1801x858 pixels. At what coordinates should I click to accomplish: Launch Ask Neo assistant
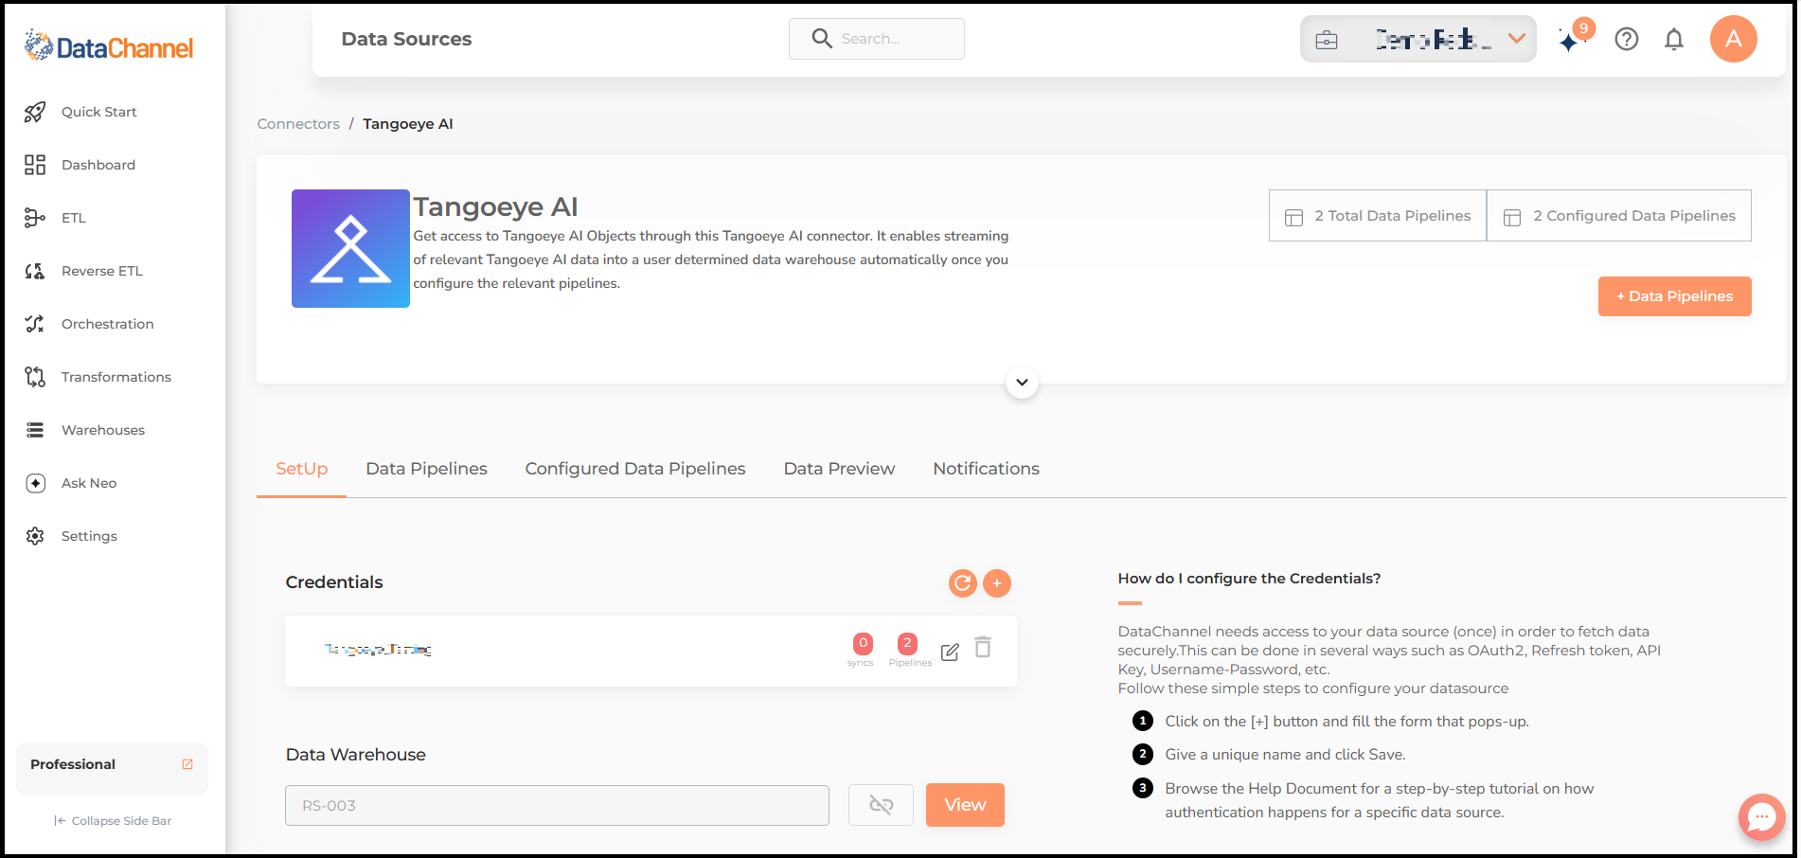click(89, 483)
